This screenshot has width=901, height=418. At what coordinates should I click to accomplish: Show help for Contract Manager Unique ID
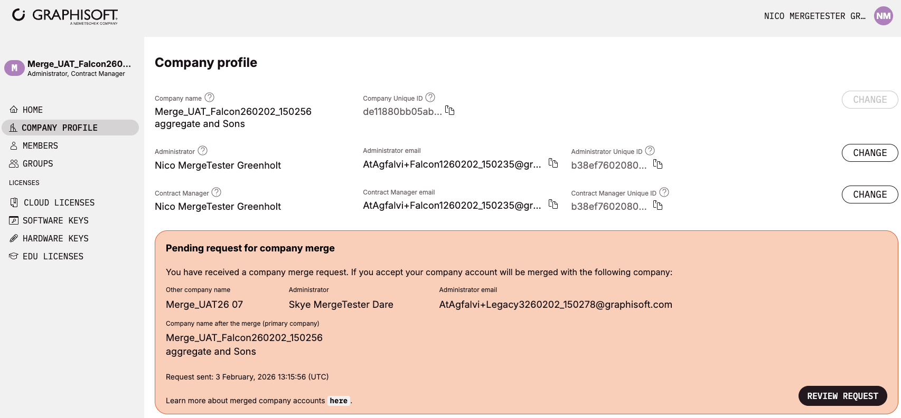(x=664, y=192)
